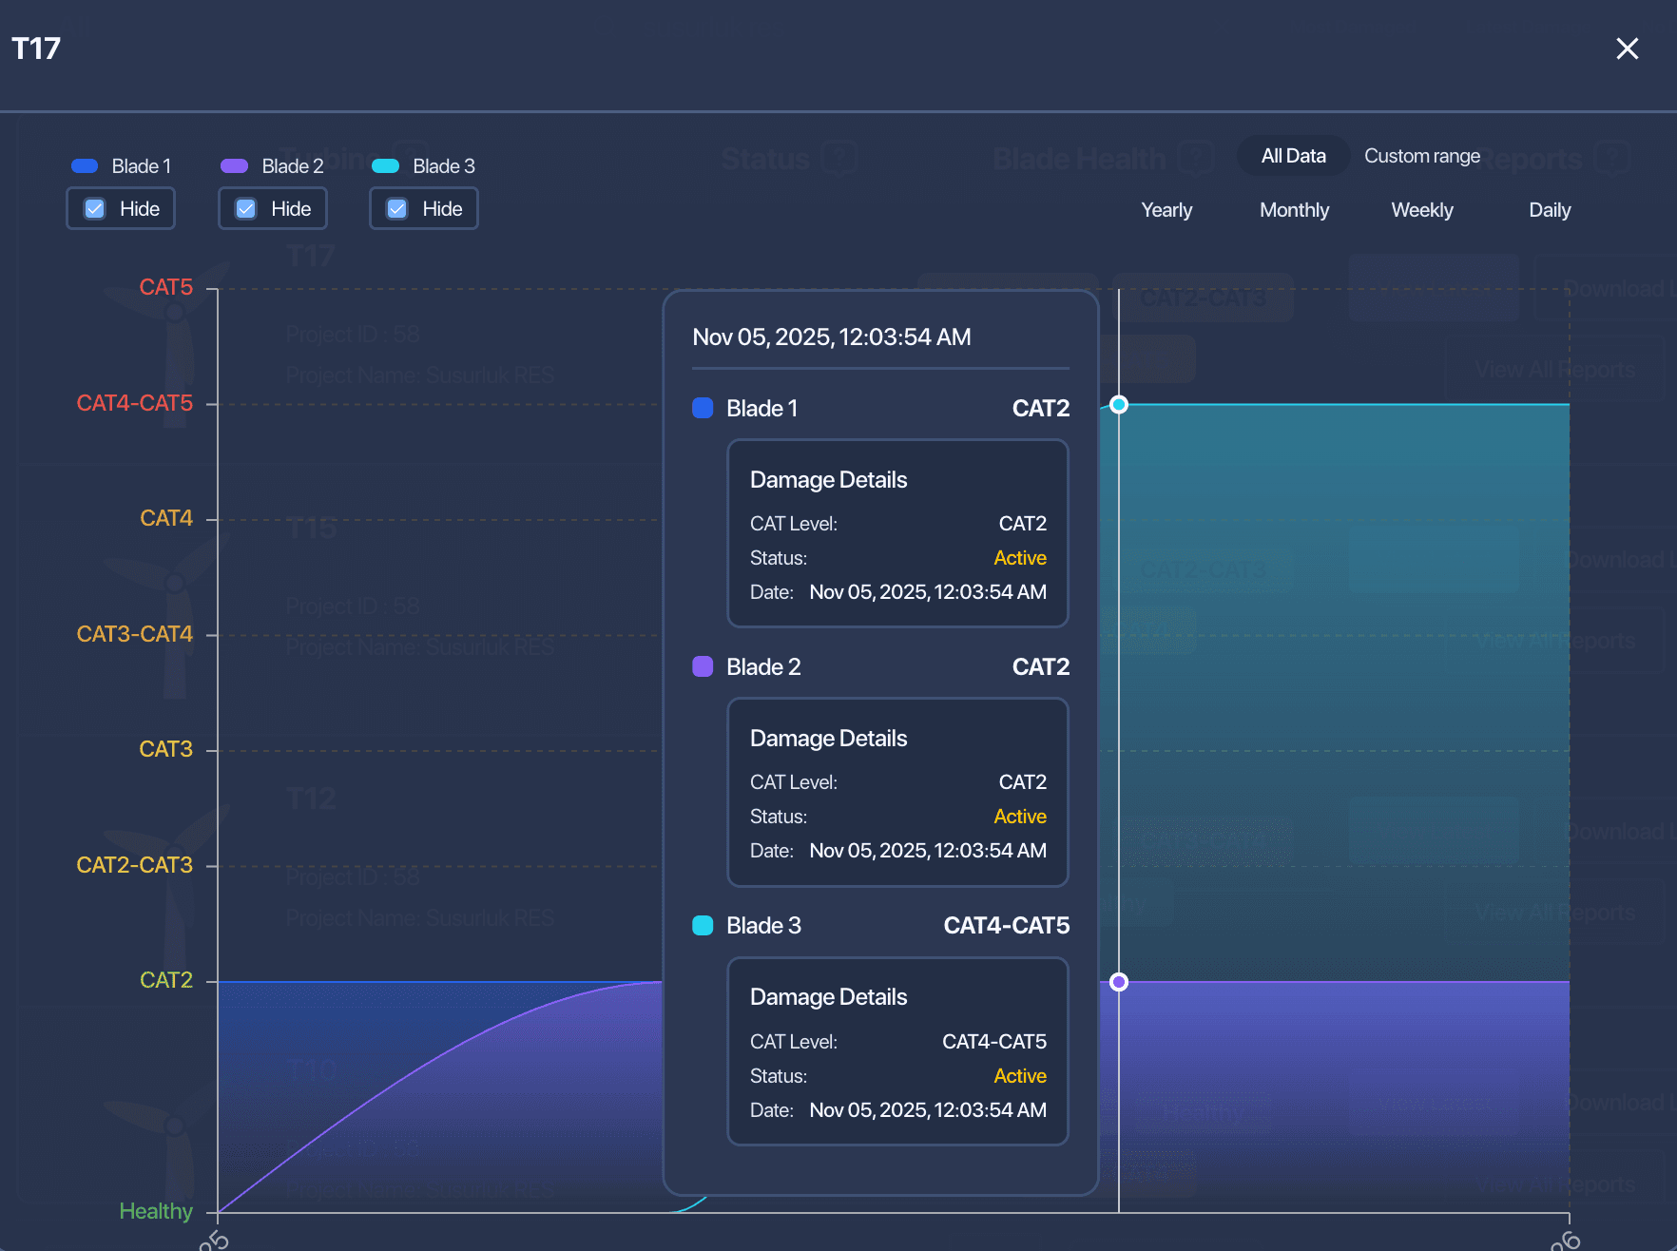Click Blade 3 color square in tooltip

coord(703,925)
